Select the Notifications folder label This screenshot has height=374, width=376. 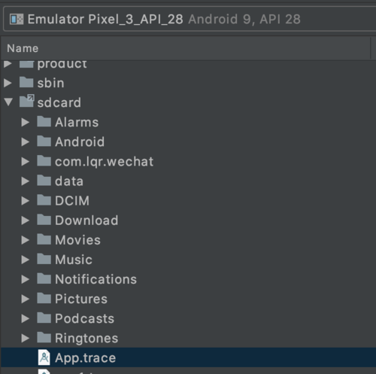[96, 279]
